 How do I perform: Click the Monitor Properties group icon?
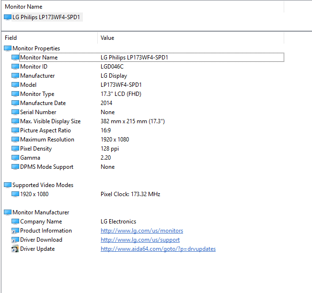click(8, 48)
